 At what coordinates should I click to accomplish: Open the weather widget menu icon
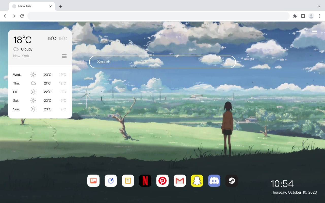click(64, 56)
